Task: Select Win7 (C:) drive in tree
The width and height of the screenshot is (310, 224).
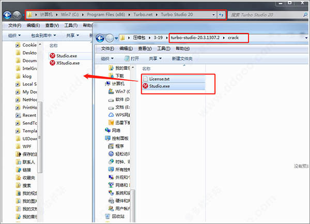Action: [119, 92]
